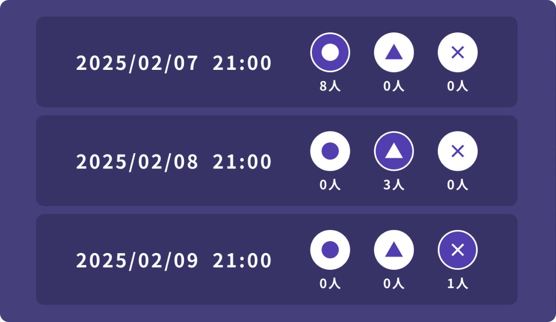Click 0人 count under 02/07 triangle
The image size is (556, 322).
pyautogui.click(x=394, y=87)
